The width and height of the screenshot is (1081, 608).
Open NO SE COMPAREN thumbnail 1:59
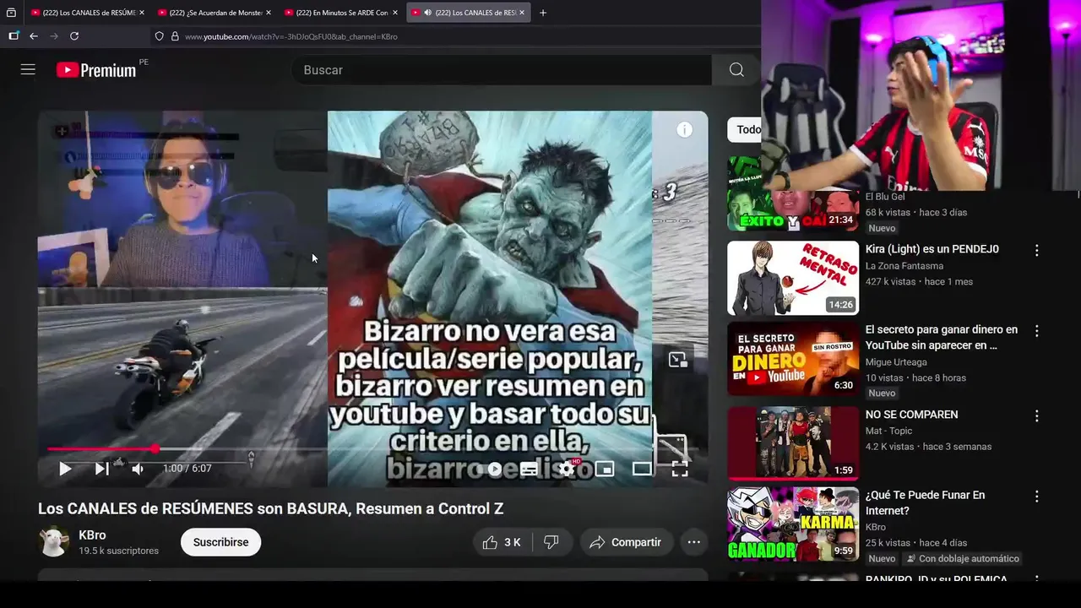[x=793, y=443]
